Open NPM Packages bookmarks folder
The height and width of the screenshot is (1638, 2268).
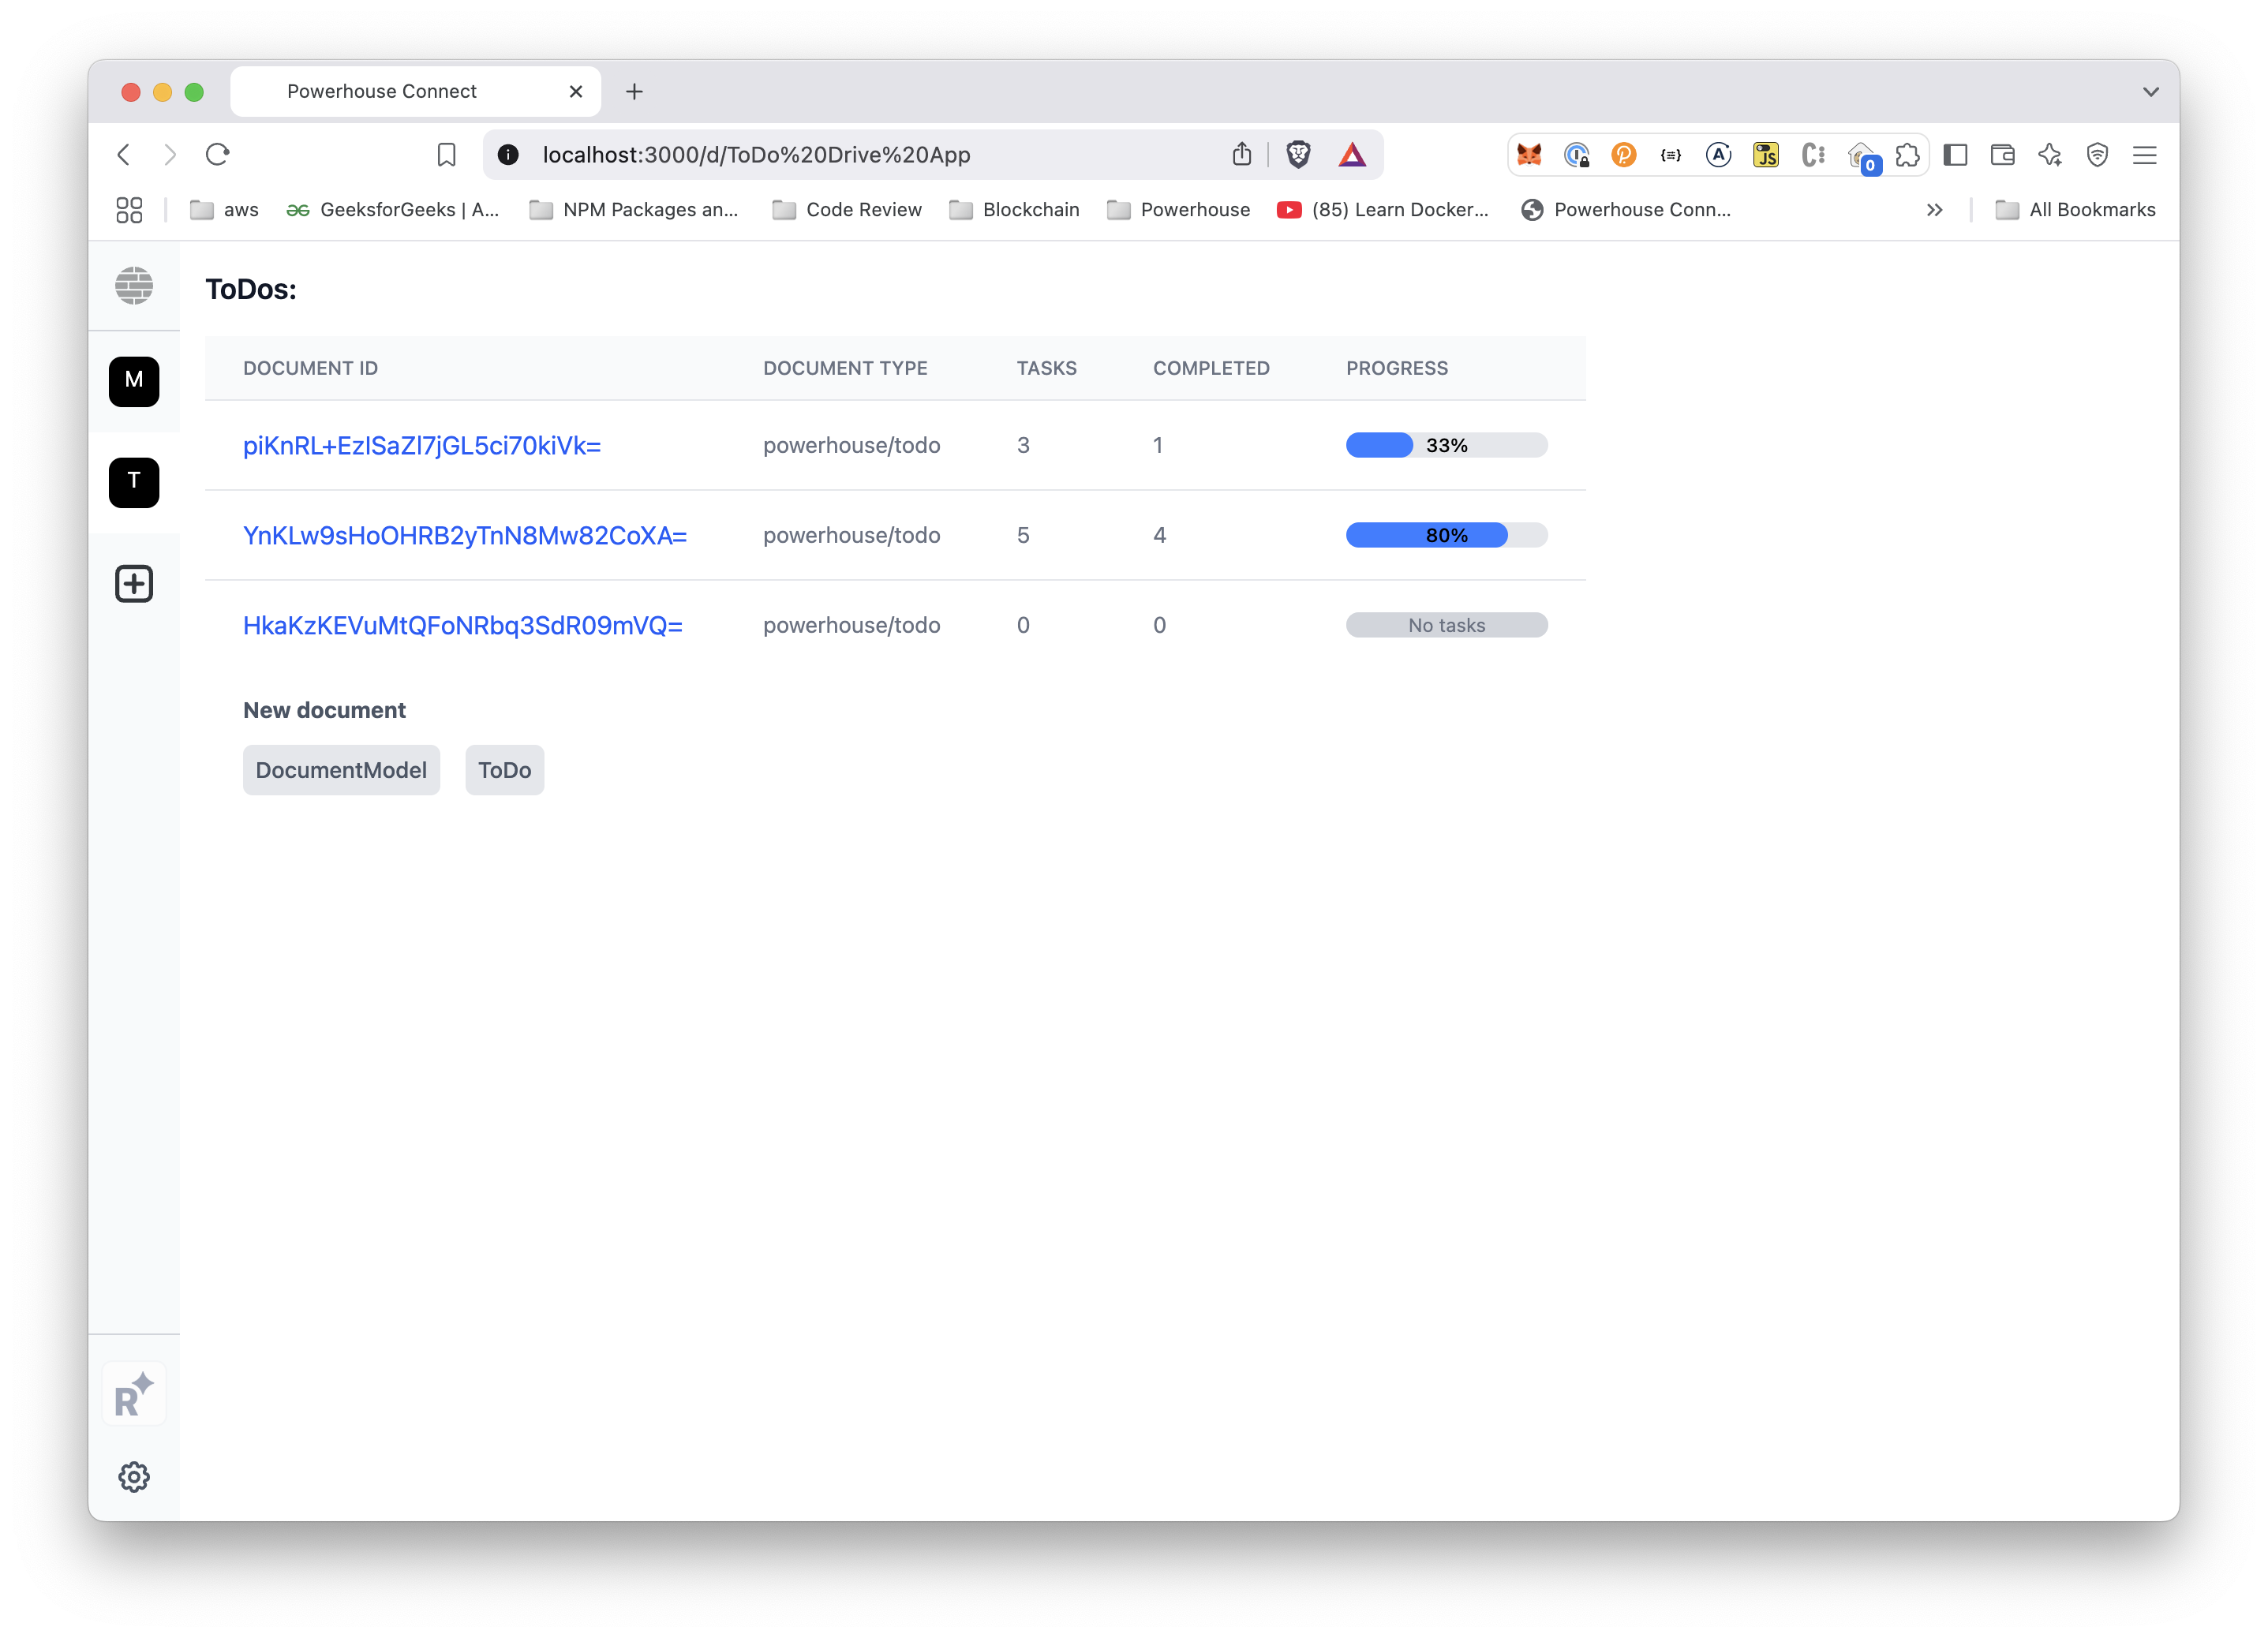coord(634,210)
